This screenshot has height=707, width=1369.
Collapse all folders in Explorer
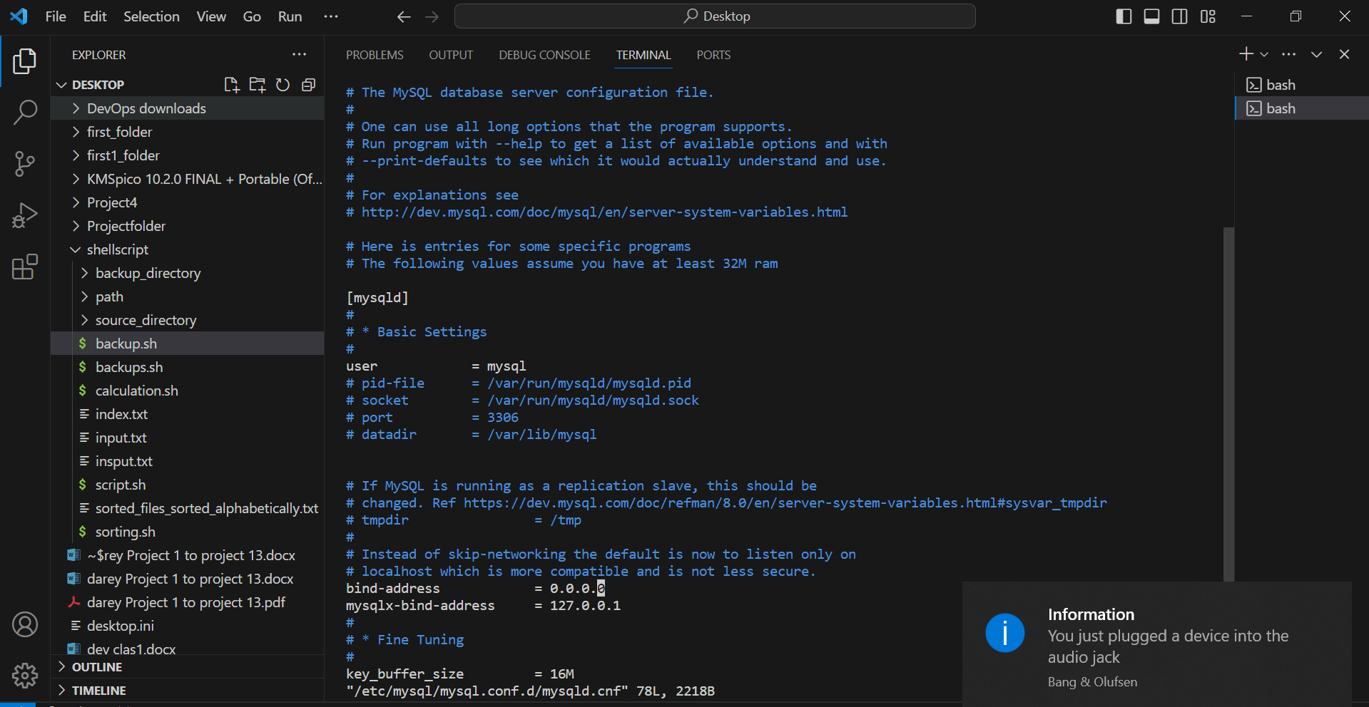tap(308, 84)
